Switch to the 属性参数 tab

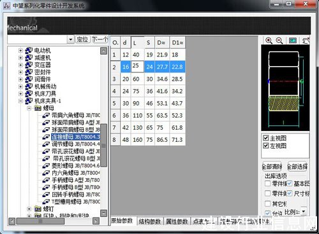coord(177,221)
